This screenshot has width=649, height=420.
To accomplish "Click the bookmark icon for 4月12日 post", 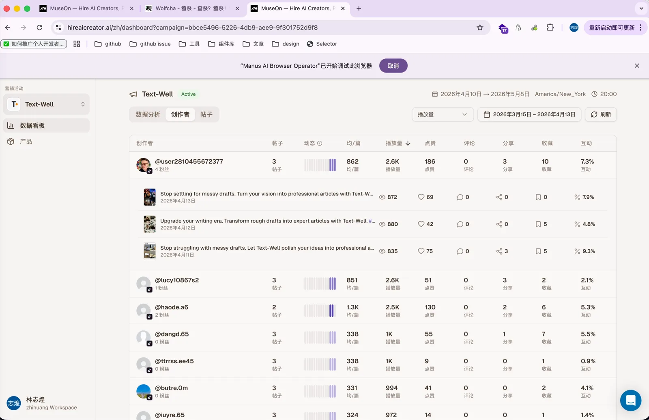I will pyautogui.click(x=538, y=224).
